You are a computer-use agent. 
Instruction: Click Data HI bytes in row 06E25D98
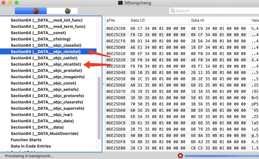point(218,104)
